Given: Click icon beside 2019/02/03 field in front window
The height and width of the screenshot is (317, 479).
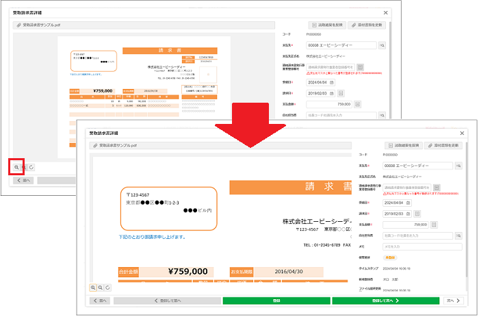Looking at the screenshot, I should (417, 214).
